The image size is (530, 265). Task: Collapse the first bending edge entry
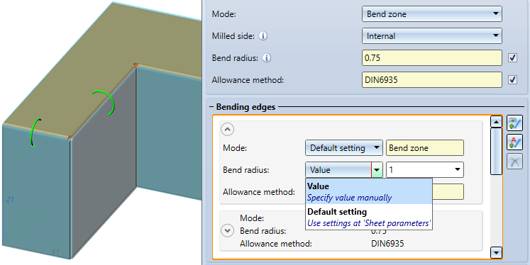[228, 129]
